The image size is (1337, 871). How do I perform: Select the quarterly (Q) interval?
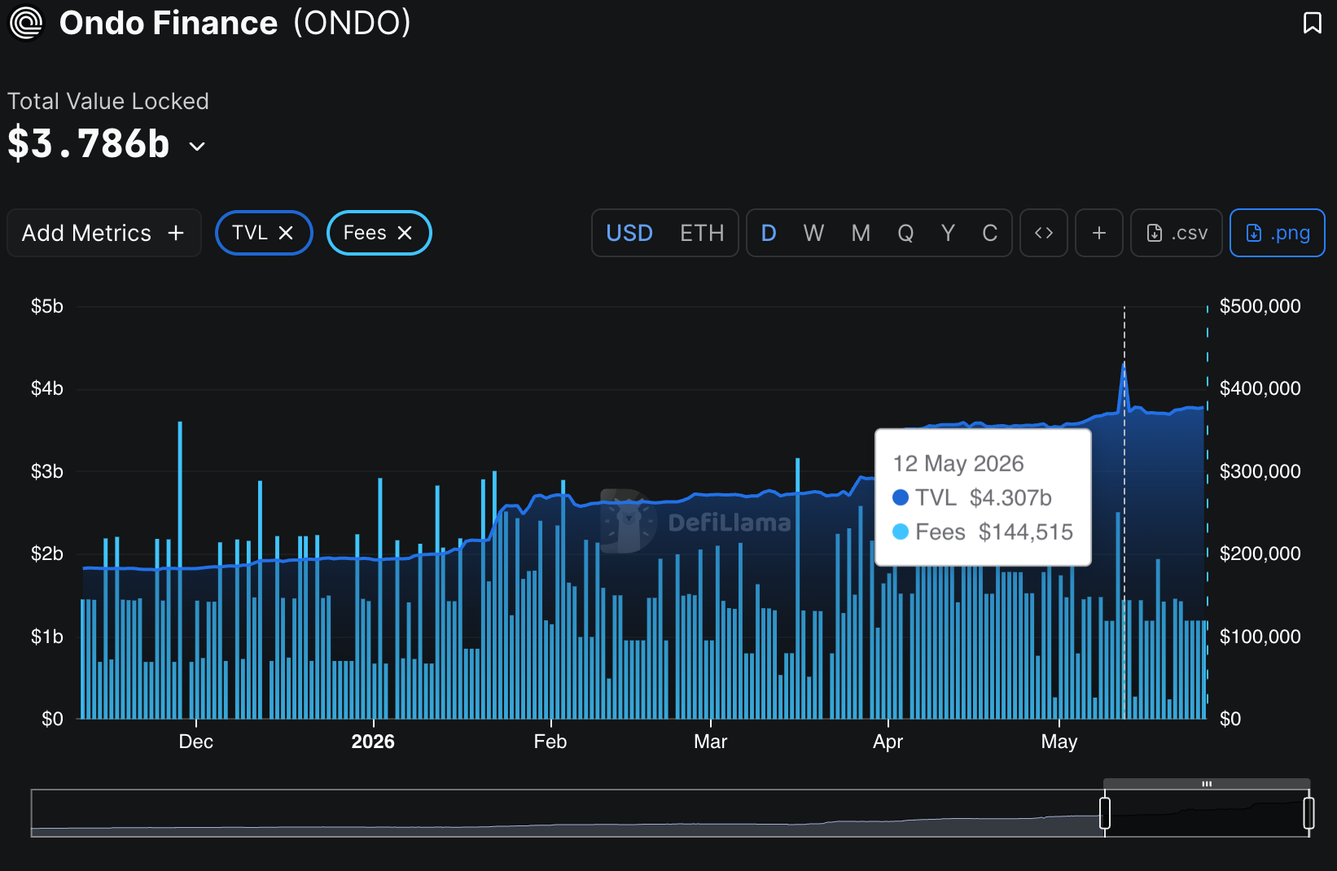(x=905, y=234)
